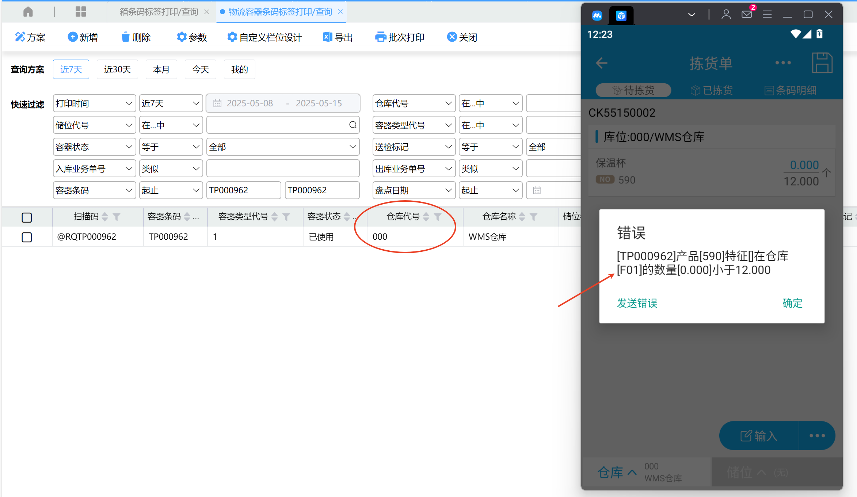The image size is (857, 497).
Task: Switch to the 待拣货 tab
Action: click(633, 90)
